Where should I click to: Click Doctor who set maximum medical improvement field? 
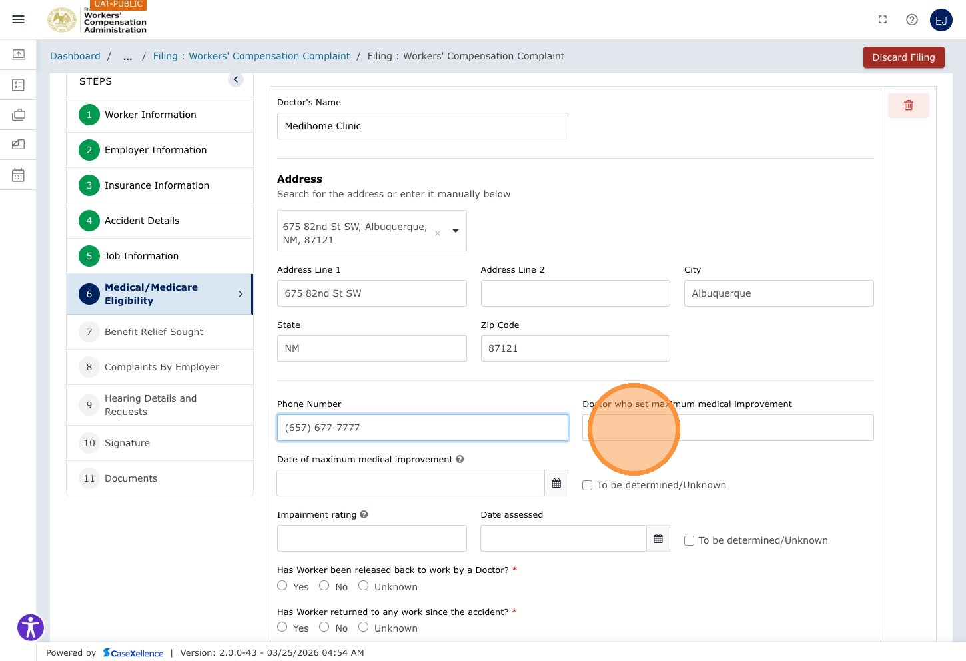pos(728,428)
